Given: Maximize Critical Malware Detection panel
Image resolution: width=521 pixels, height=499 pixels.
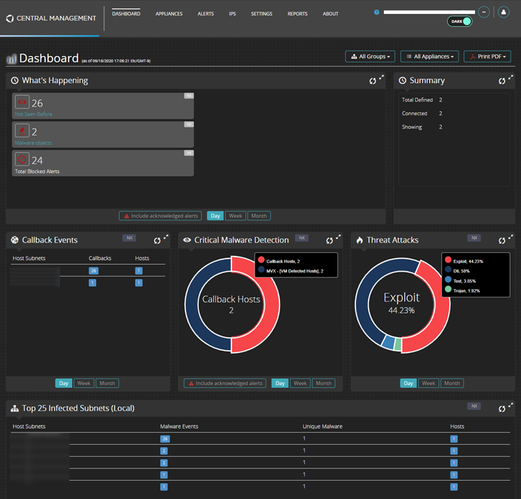Looking at the screenshot, I should click(x=338, y=237).
